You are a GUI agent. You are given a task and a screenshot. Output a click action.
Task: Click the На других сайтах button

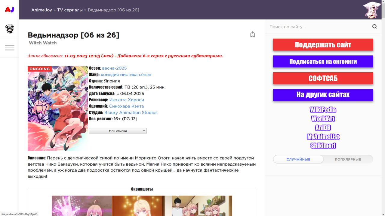323,95
